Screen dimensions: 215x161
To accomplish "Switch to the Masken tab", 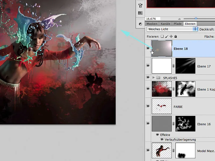I will [x=152, y=24].
